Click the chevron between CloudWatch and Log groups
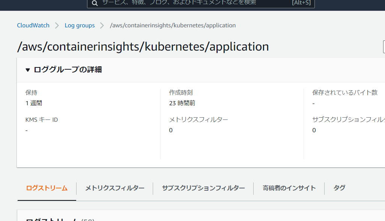The width and height of the screenshot is (385, 221). pyautogui.click(x=57, y=25)
